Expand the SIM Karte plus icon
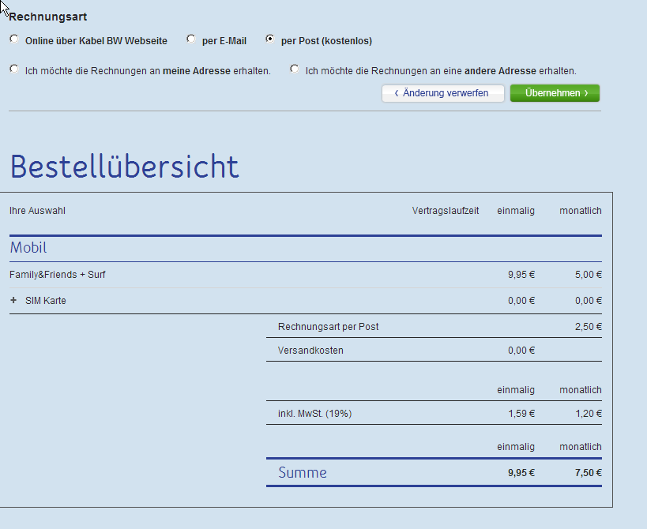The width and height of the screenshot is (647, 529). point(13,301)
